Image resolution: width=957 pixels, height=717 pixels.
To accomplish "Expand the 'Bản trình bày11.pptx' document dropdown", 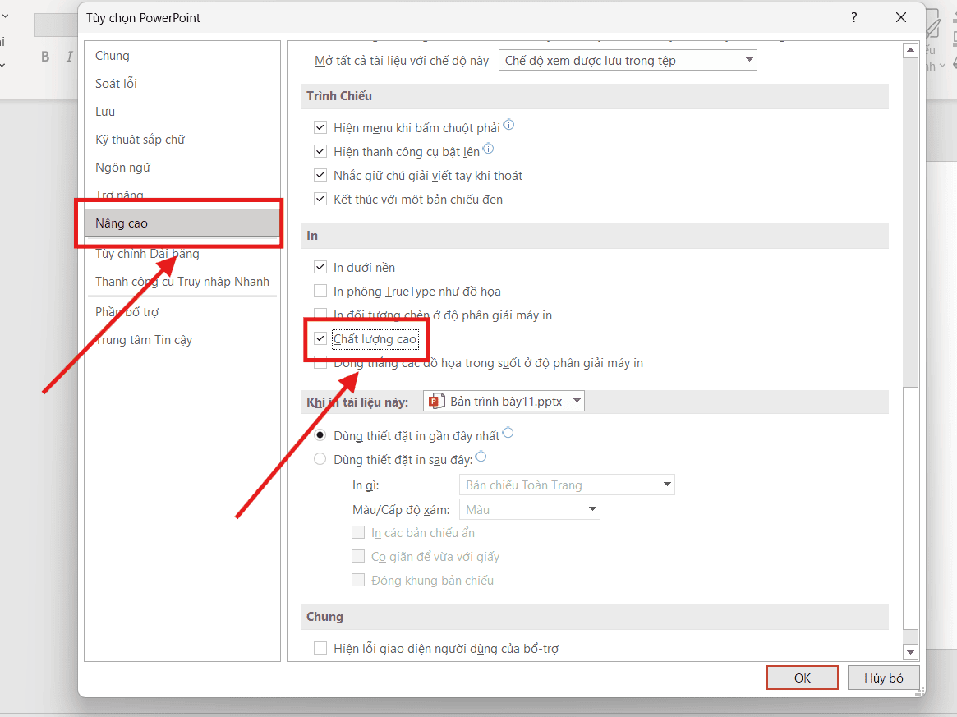I will (x=577, y=402).
